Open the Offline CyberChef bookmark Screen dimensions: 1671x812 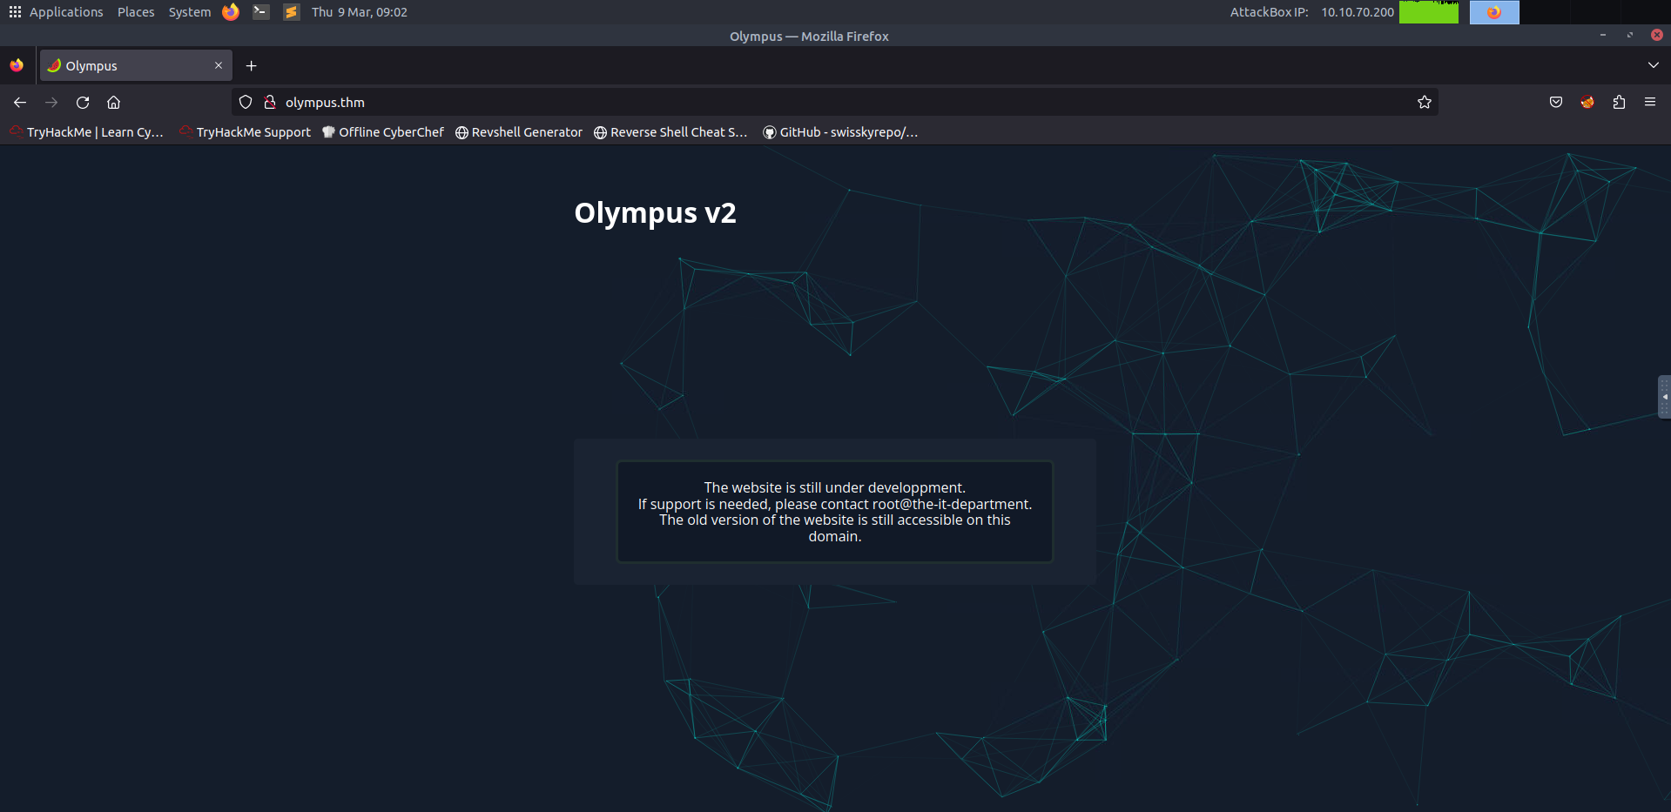point(382,131)
